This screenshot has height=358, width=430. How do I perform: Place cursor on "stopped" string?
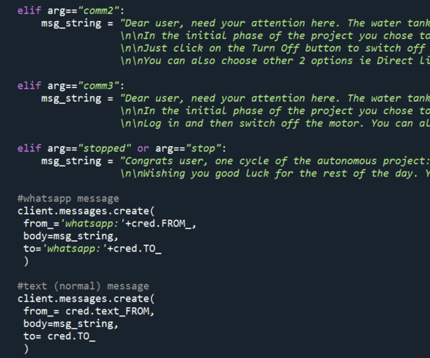point(104,148)
